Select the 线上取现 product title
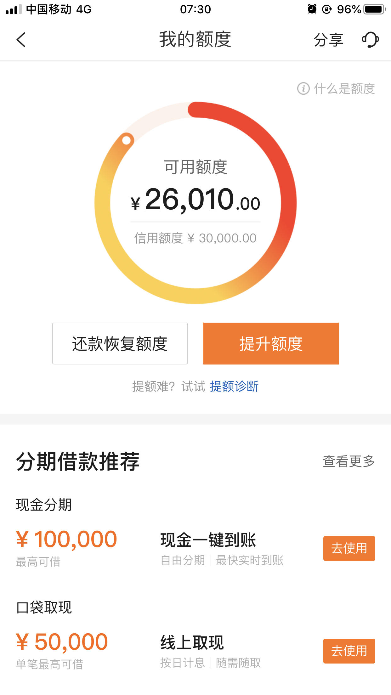 tap(192, 643)
